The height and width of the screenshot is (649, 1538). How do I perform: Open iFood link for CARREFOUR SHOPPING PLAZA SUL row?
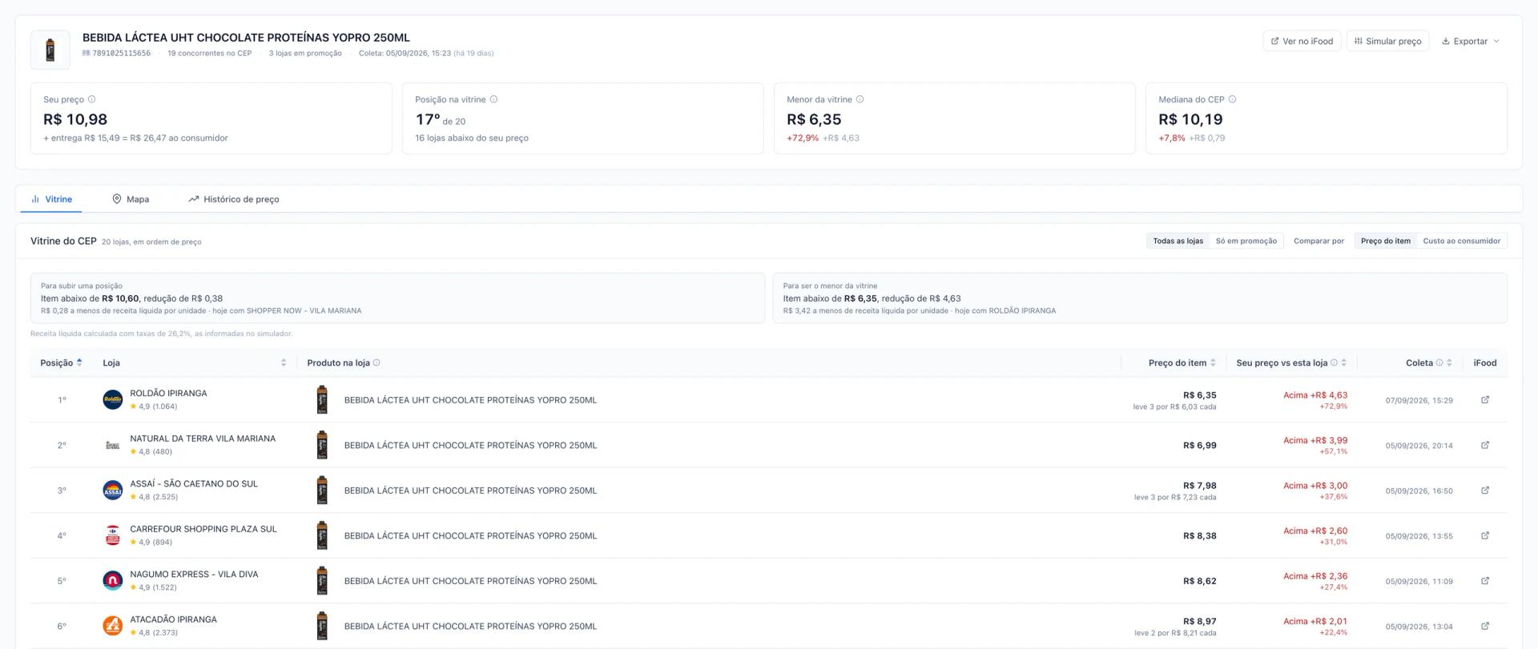1484,535
